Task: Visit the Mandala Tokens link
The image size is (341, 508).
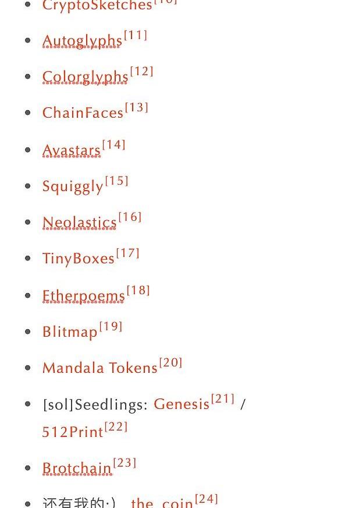Action: tap(100, 368)
